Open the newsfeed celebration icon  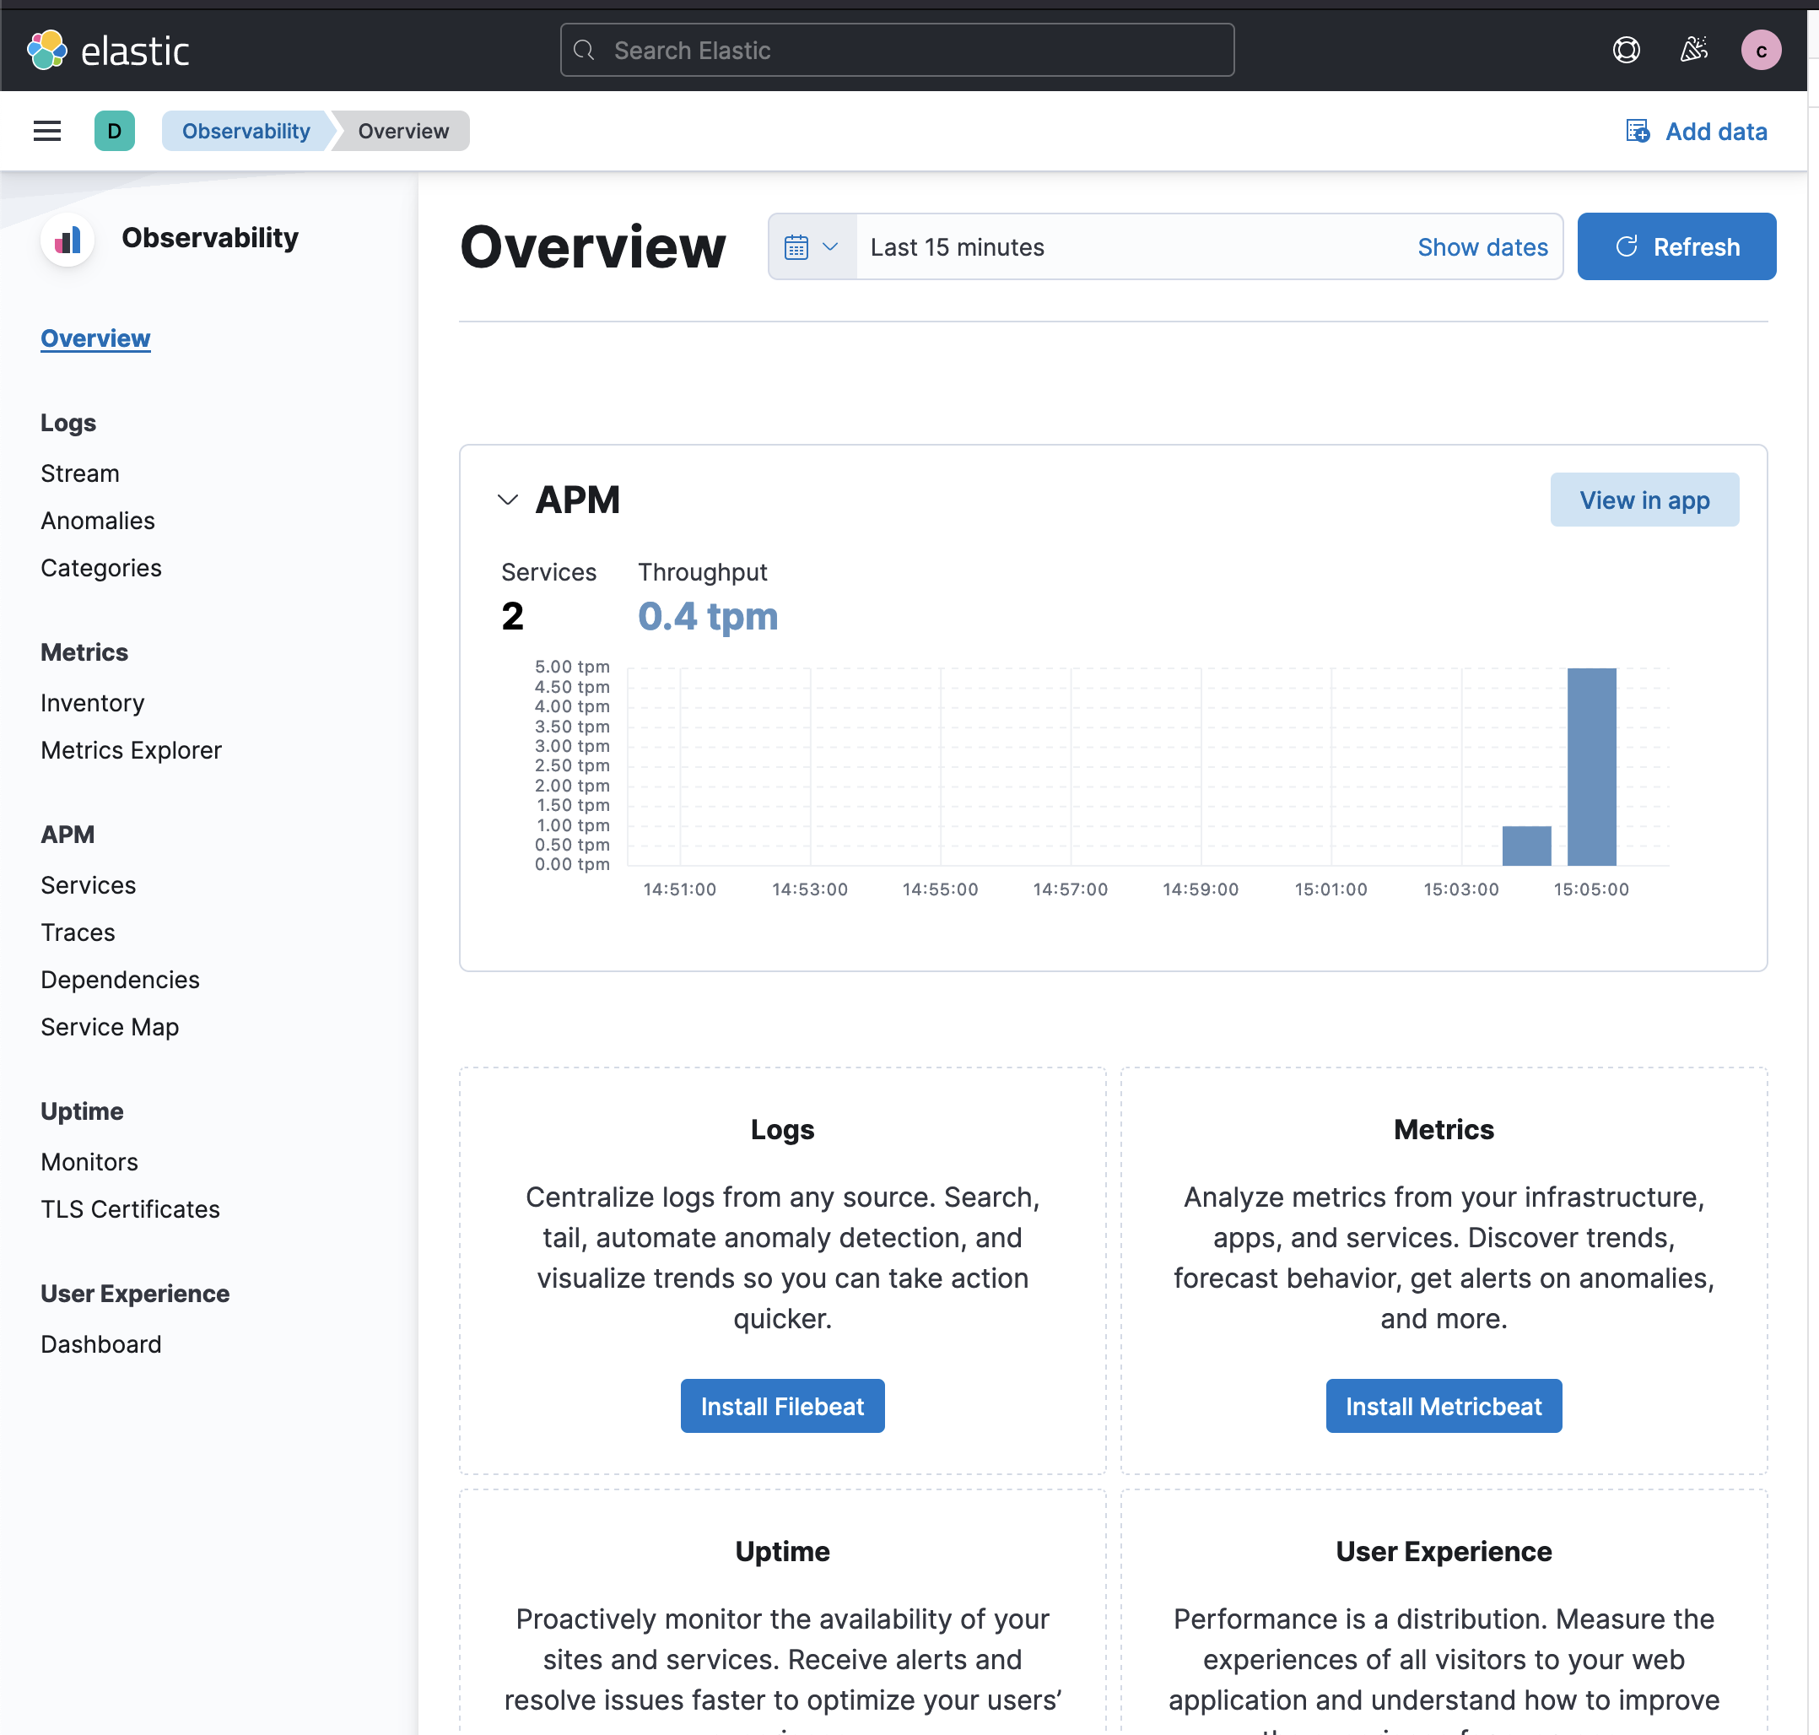(1693, 50)
